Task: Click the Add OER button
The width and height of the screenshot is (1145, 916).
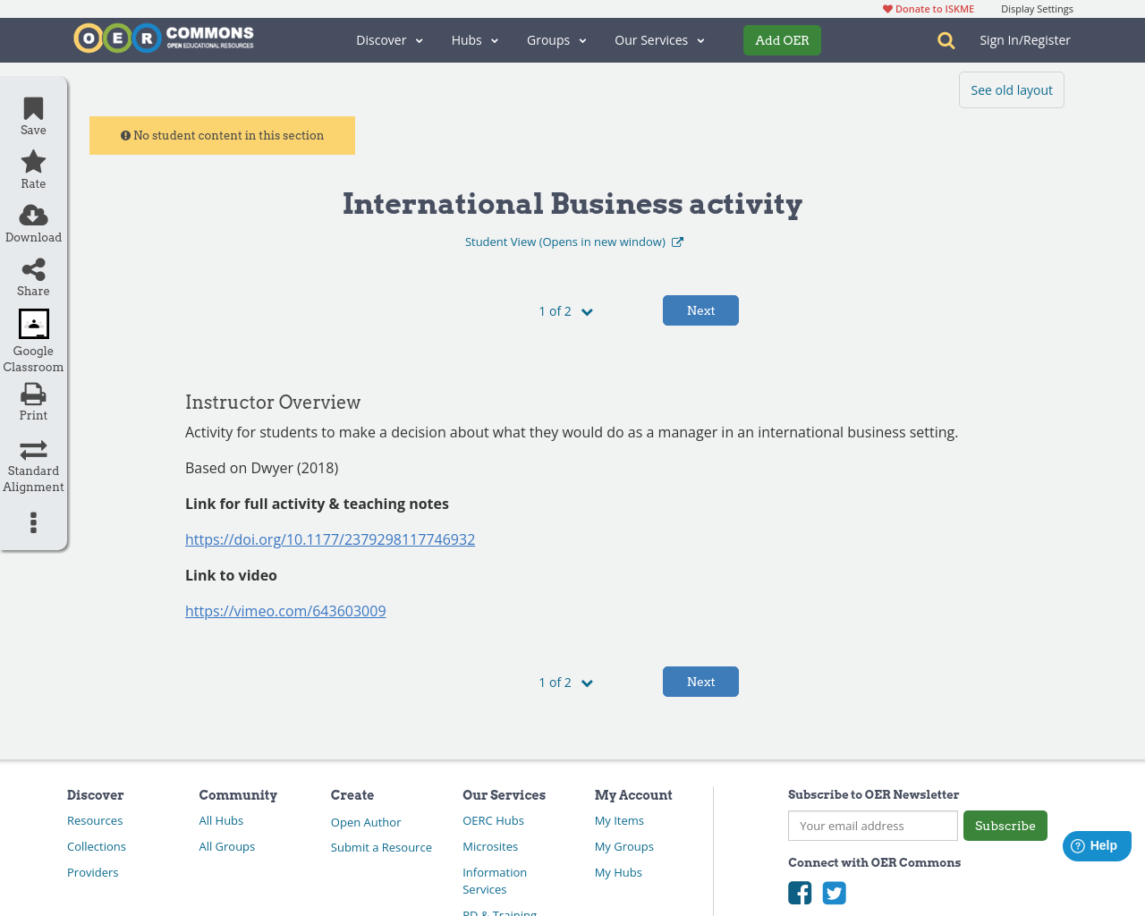Action: (782, 39)
